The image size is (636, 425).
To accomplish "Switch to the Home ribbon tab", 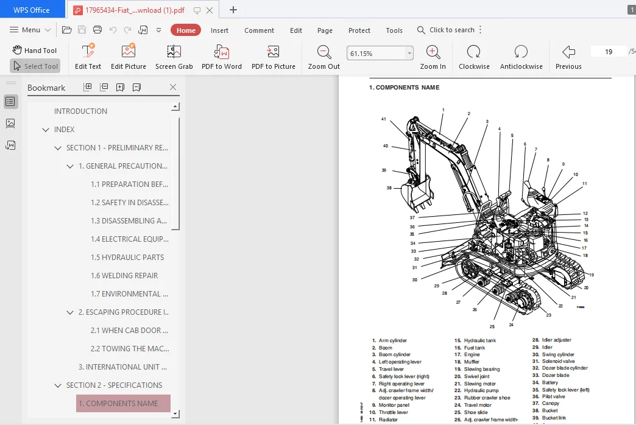I will 186,30.
